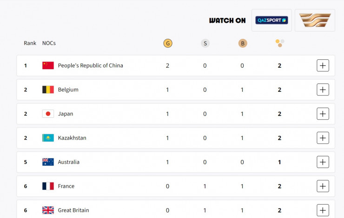Click the China flag icon
The height and width of the screenshot is (218, 344).
pyautogui.click(x=48, y=65)
